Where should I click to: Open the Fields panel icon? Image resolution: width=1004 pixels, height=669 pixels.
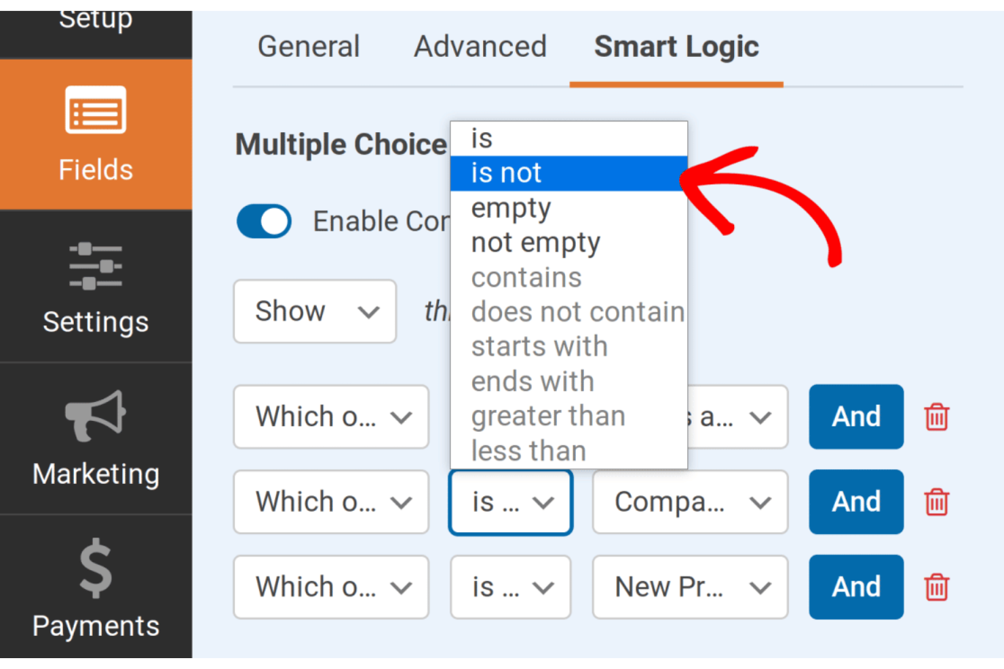96,110
